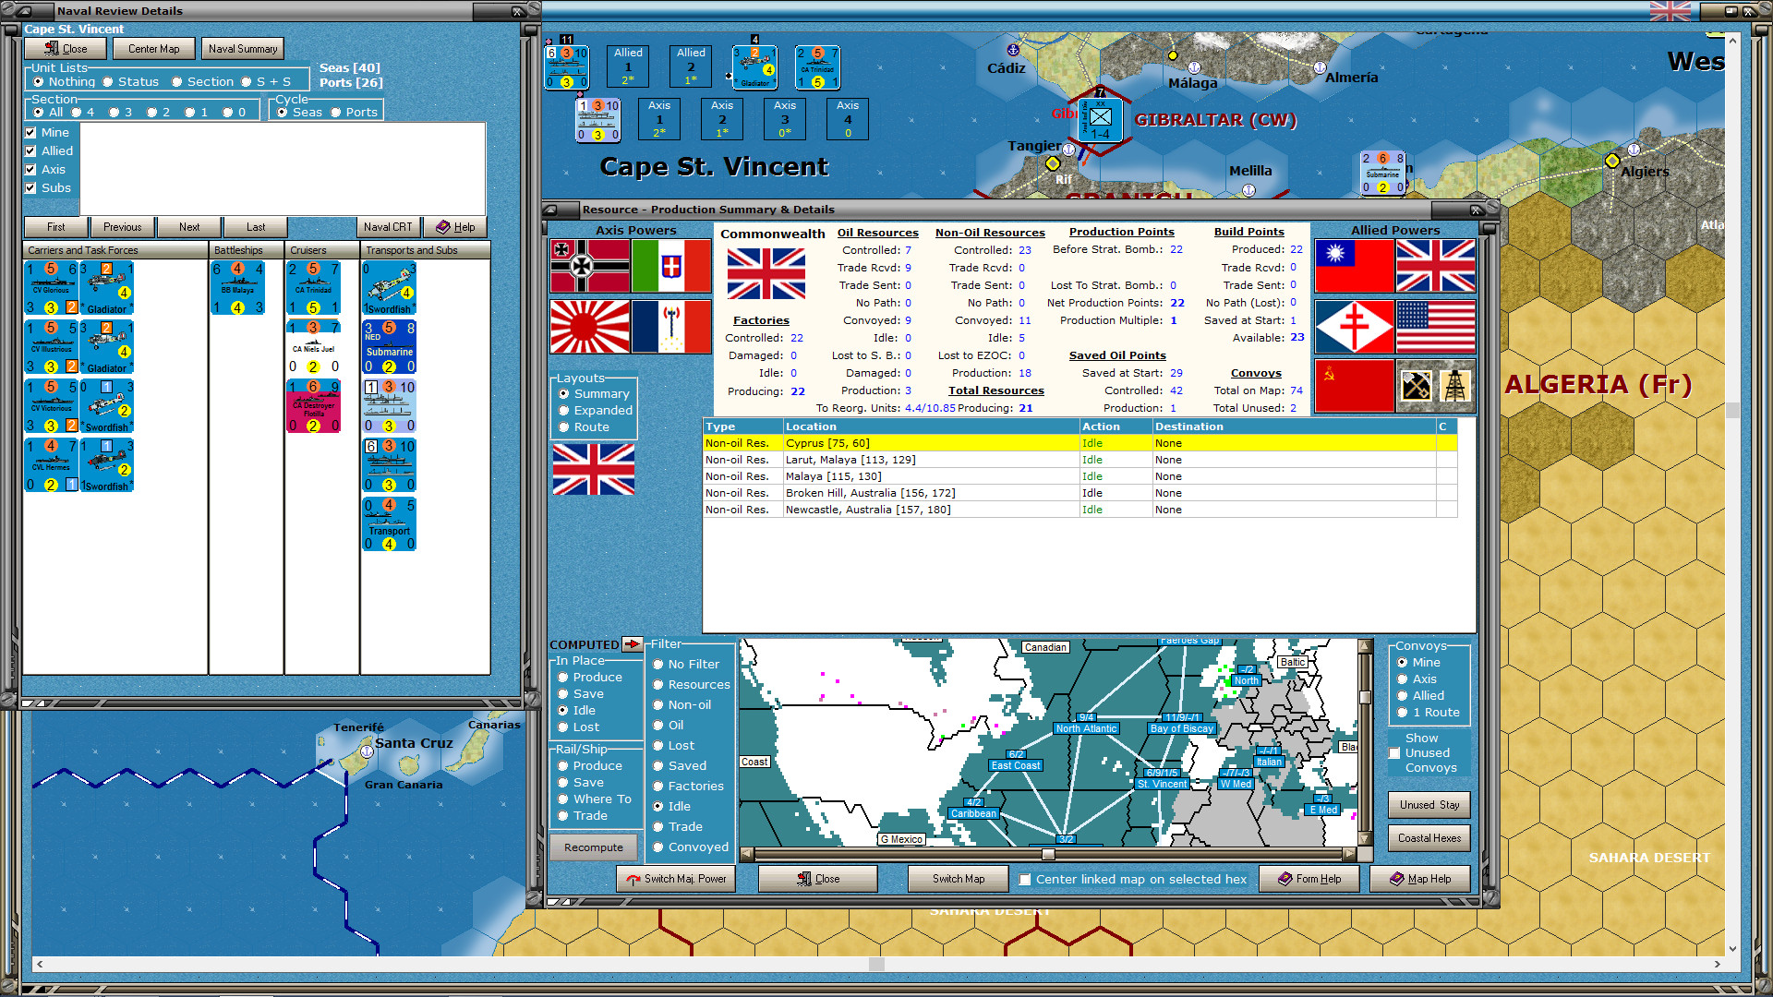Screen dimensions: 1773x997
Task: Select the Larut, Malaya resource row
Action: (1079, 460)
